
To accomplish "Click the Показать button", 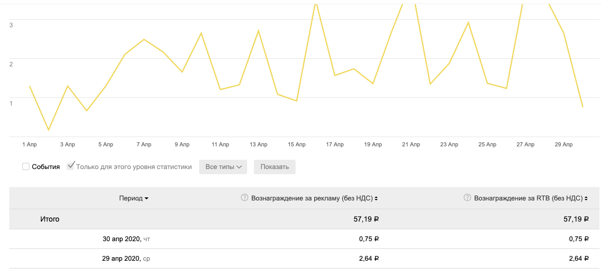I will pos(274,167).
